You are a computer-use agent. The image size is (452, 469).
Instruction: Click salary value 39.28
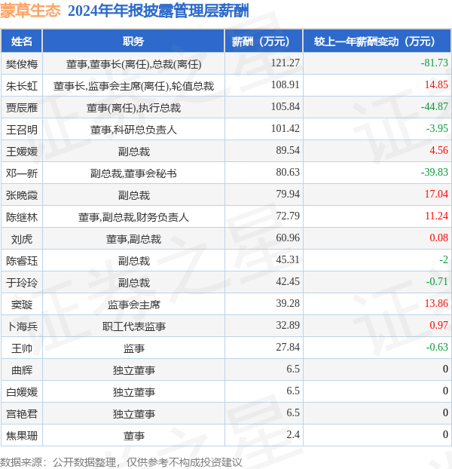pos(288,303)
